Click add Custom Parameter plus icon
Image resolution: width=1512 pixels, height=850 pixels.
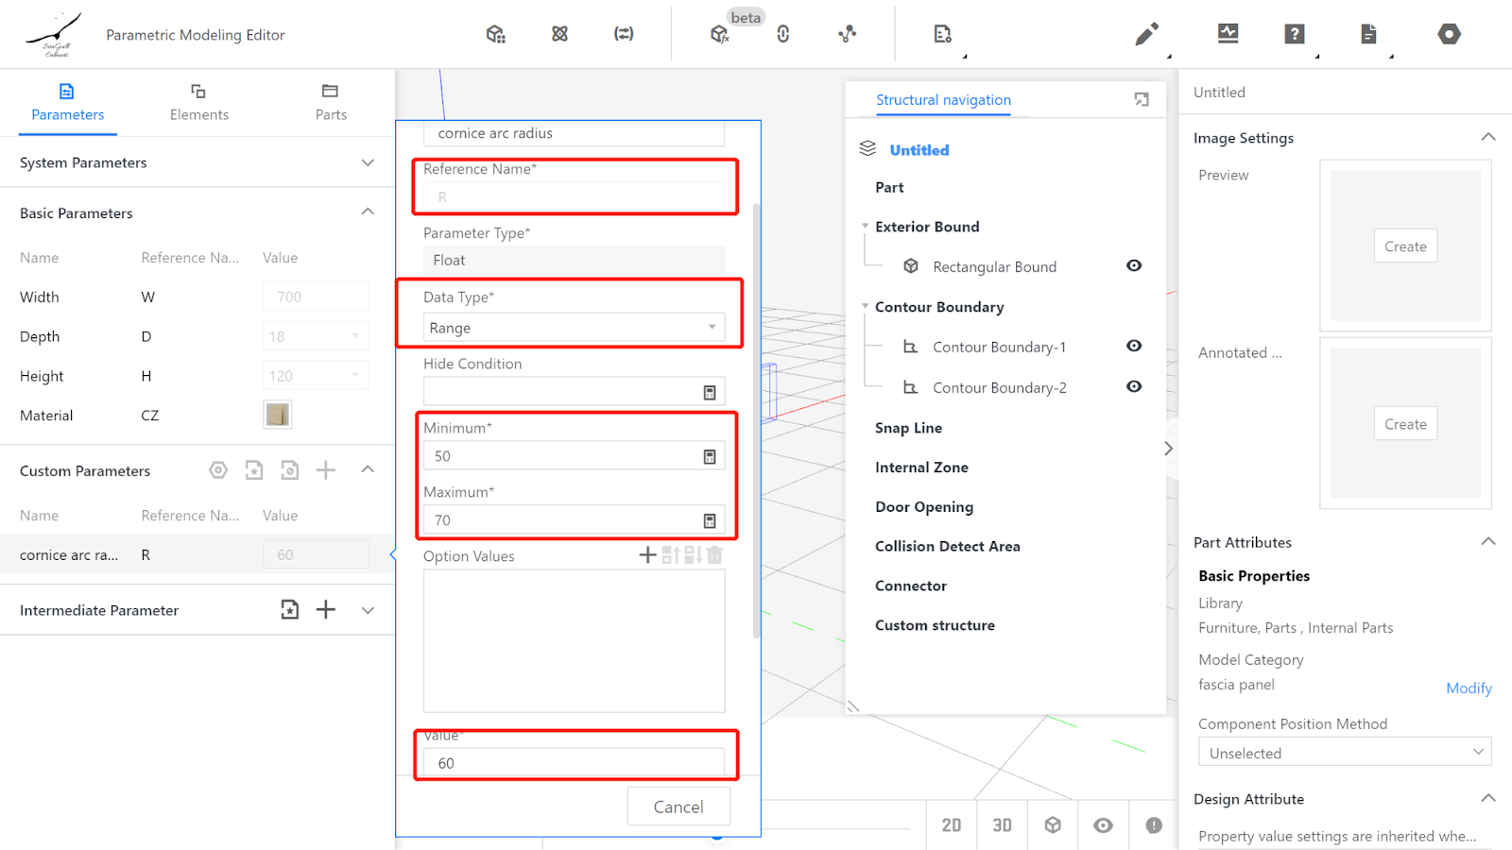(x=326, y=470)
